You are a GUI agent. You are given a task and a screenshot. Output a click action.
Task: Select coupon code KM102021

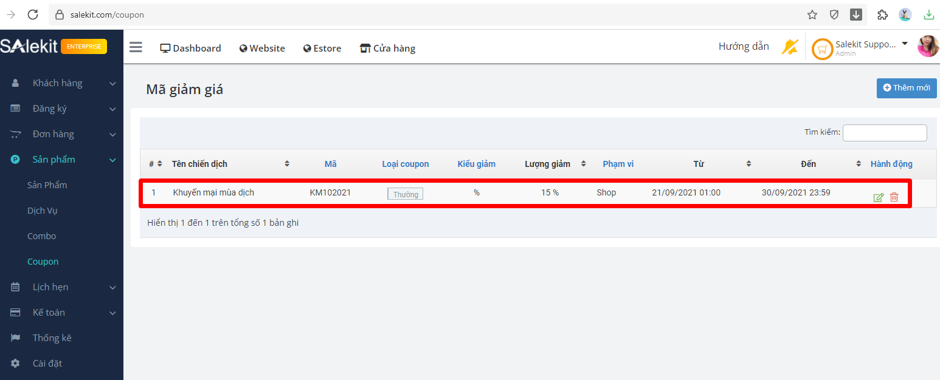coord(330,192)
